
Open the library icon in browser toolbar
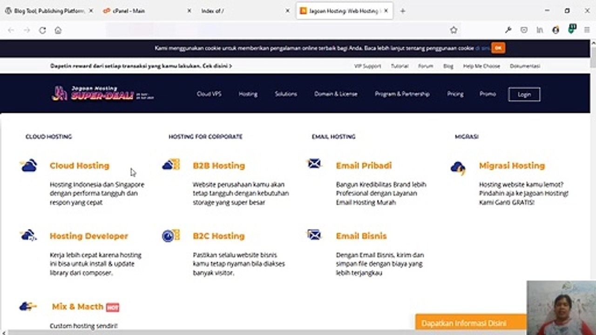tap(540, 30)
